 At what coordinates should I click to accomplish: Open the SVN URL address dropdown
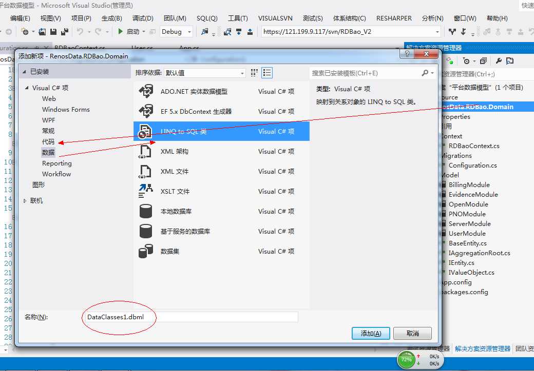pyautogui.click(x=437, y=32)
